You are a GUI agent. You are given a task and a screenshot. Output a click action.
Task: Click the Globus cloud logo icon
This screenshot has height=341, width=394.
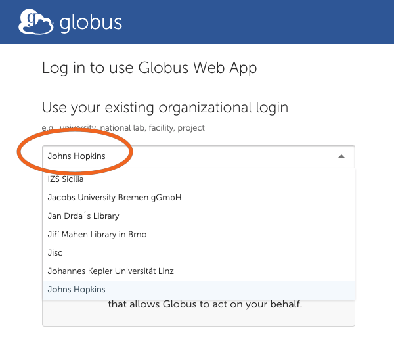coord(35,22)
